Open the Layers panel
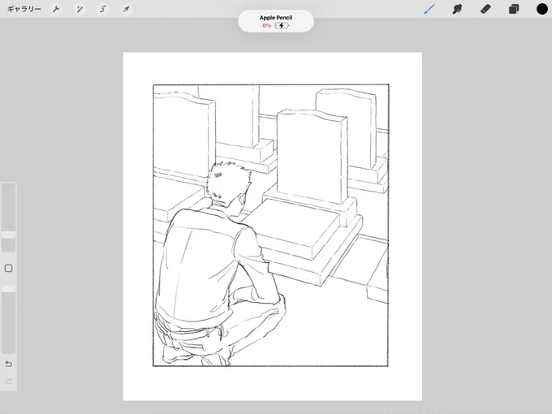The height and width of the screenshot is (414, 552). pyautogui.click(x=514, y=9)
